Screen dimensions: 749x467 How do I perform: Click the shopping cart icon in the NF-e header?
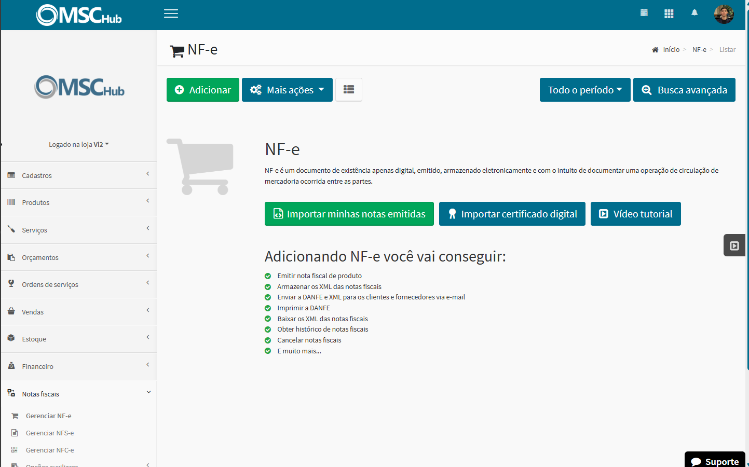[x=176, y=50]
